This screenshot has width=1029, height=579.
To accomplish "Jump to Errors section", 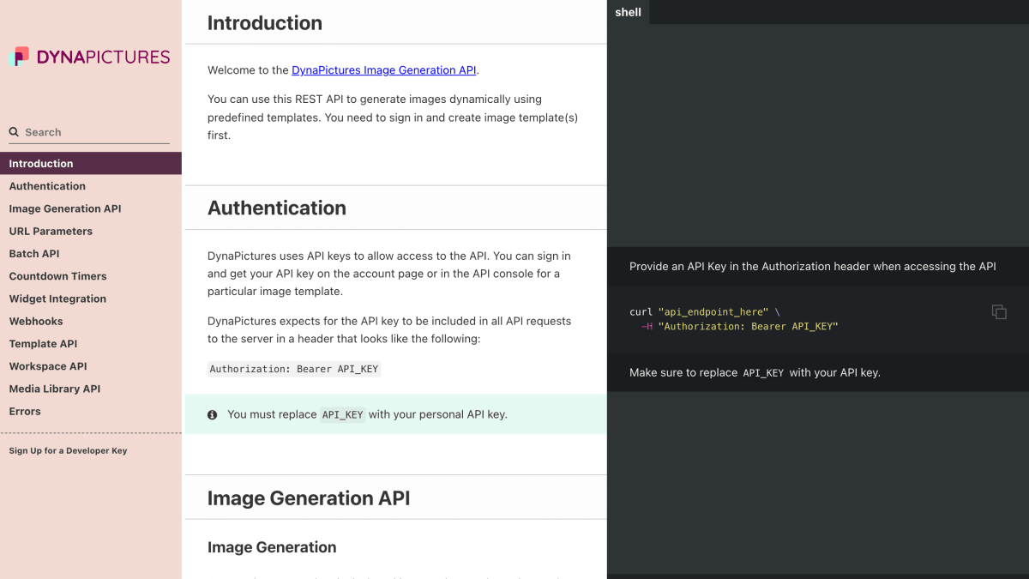I will click(x=91, y=412).
